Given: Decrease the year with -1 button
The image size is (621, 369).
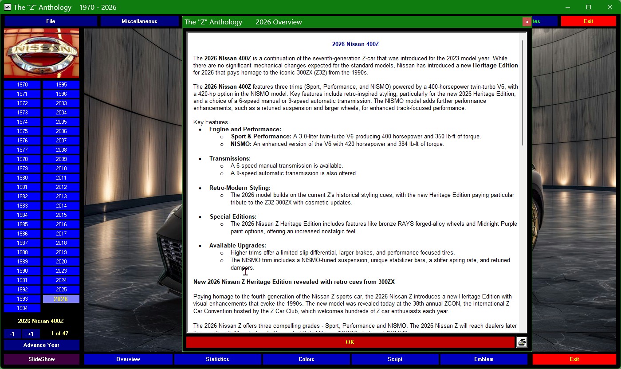Looking at the screenshot, I should click(x=12, y=334).
